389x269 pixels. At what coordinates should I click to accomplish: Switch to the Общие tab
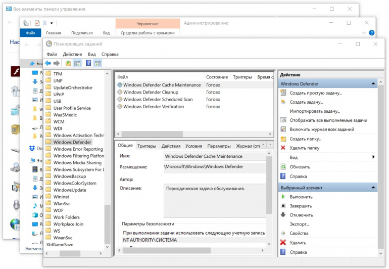[125, 146]
